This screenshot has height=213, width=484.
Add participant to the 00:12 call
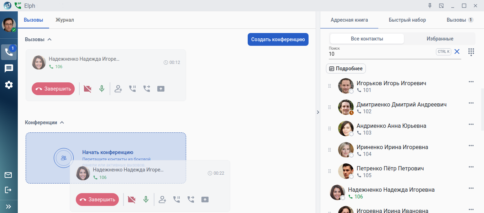pos(118,89)
